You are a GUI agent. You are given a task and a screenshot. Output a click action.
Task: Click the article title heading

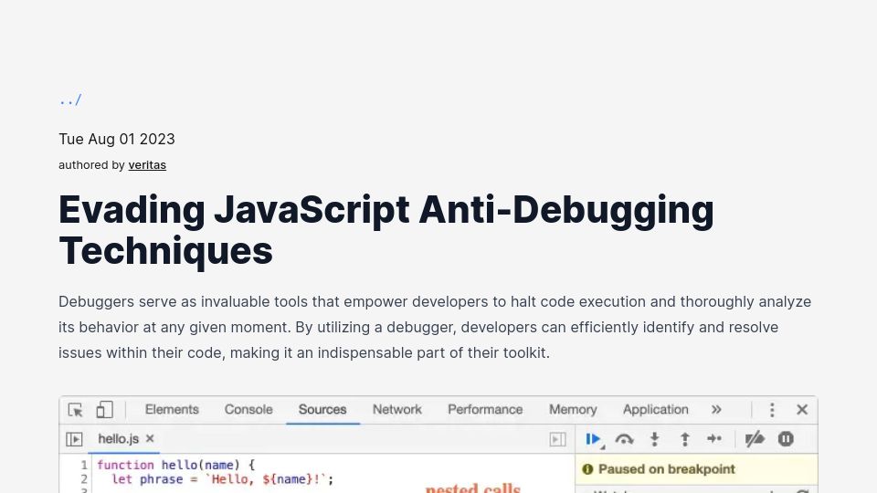coord(386,230)
